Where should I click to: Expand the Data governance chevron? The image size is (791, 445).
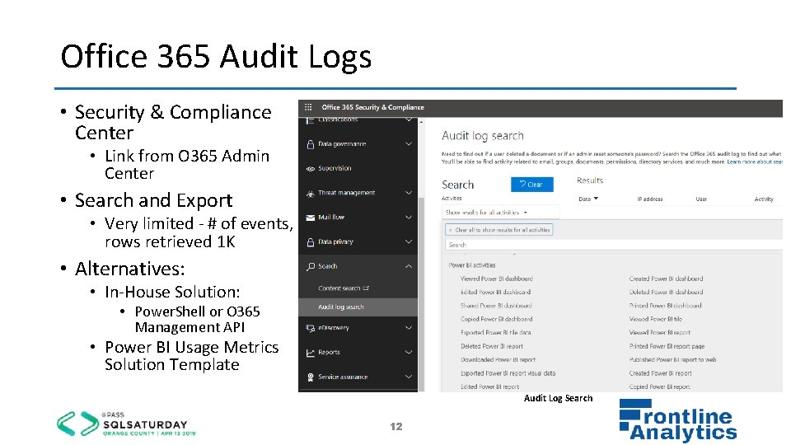click(x=409, y=143)
